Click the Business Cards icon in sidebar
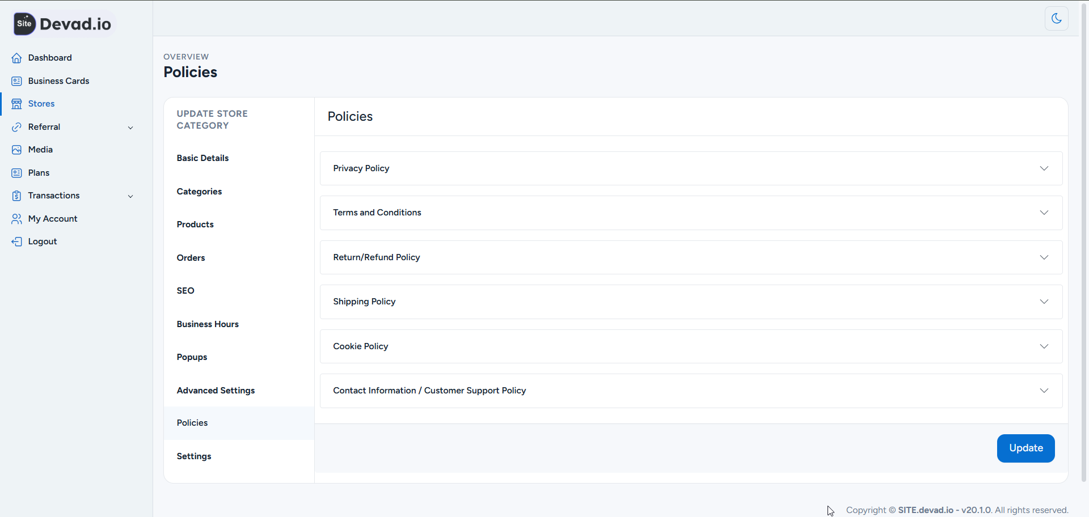Image resolution: width=1089 pixels, height=517 pixels. pyautogui.click(x=16, y=81)
